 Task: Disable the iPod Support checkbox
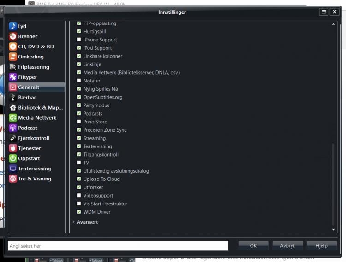79,48
